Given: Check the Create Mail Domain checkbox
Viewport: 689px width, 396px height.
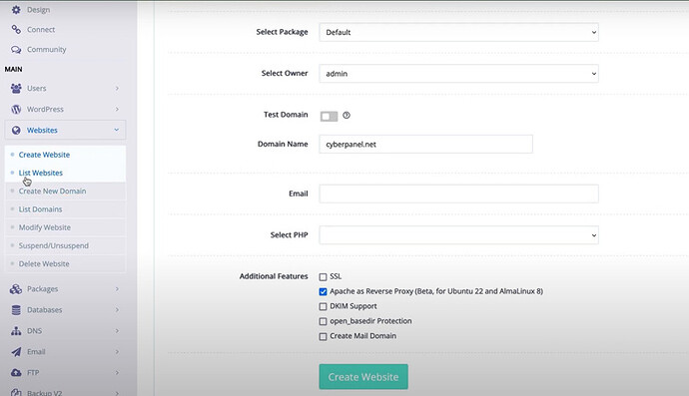Looking at the screenshot, I should (323, 336).
